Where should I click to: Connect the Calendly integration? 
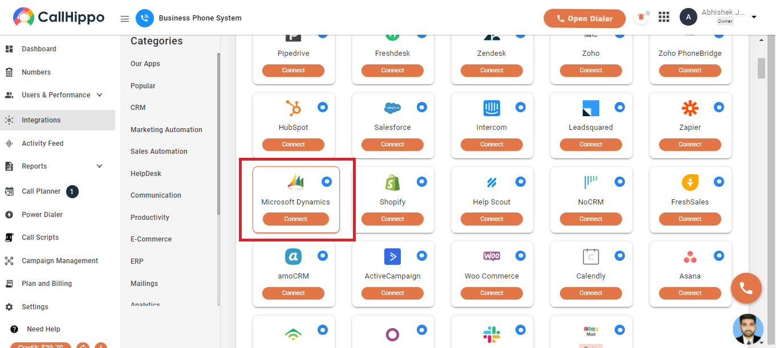[591, 293]
